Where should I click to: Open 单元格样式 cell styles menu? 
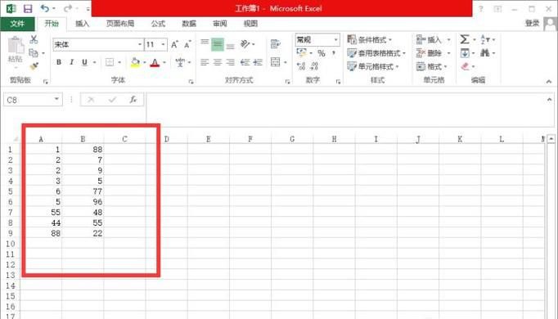pyautogui.click(x=373, y=66)
